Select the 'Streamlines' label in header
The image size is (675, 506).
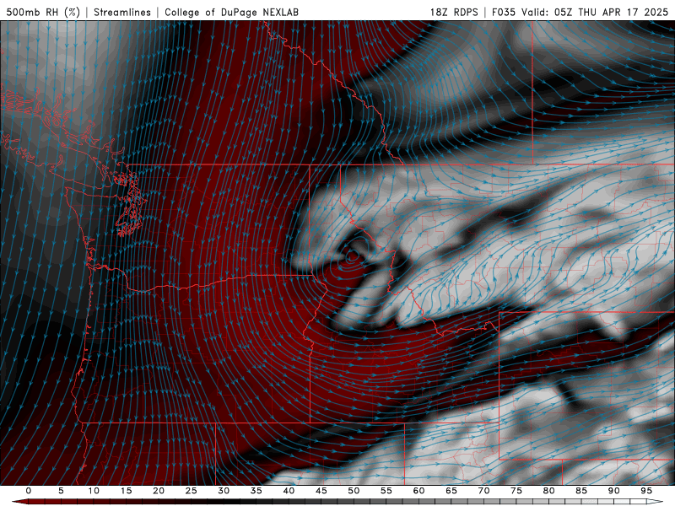click(x=122, y=12)
